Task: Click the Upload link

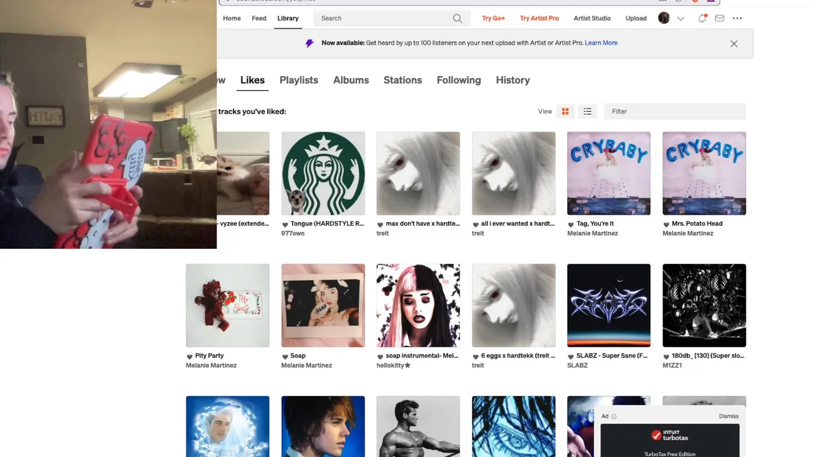Action: 636,18
